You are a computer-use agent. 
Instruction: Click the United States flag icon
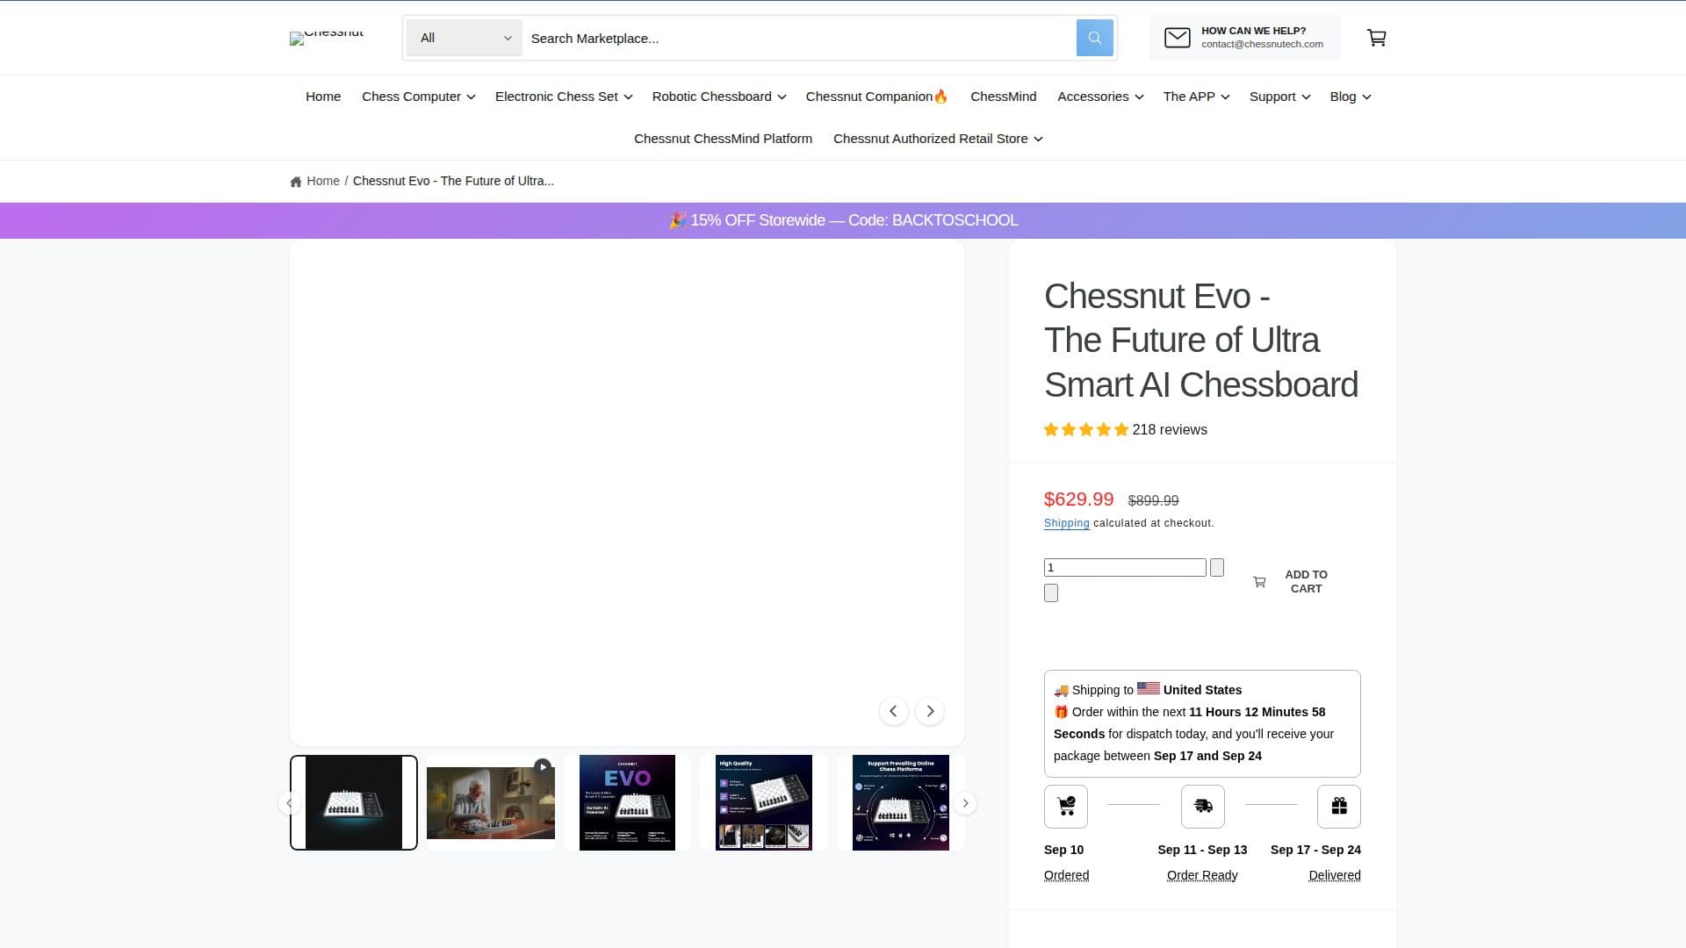tap(1149, 689)
